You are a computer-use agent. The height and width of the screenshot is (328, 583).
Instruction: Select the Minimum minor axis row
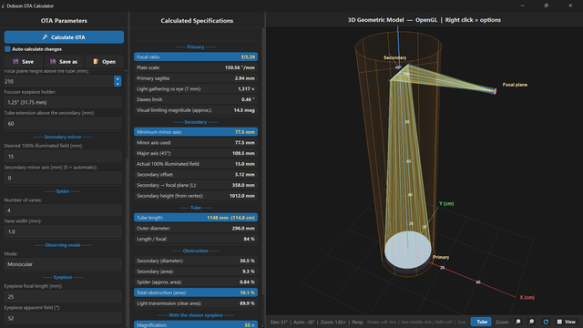point(196,131)
